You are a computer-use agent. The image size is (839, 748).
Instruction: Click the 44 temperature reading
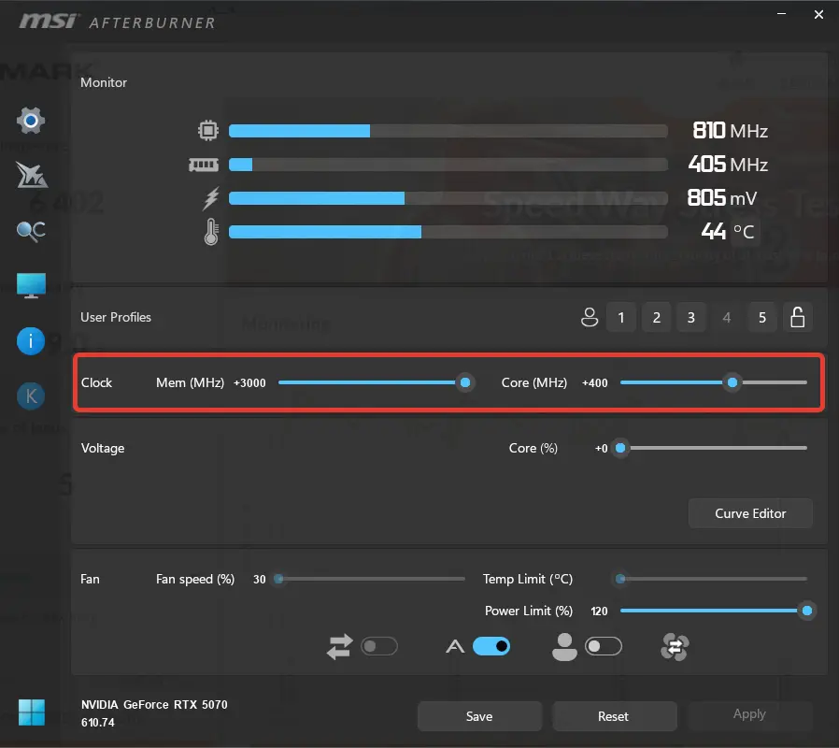click(x=714, y=232)
